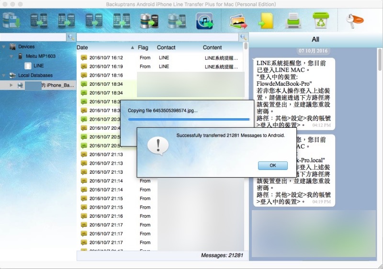Click the orange key registration icon
This screenshot has height=269, width=383.
pyautogui.click(x=354, y=21)
